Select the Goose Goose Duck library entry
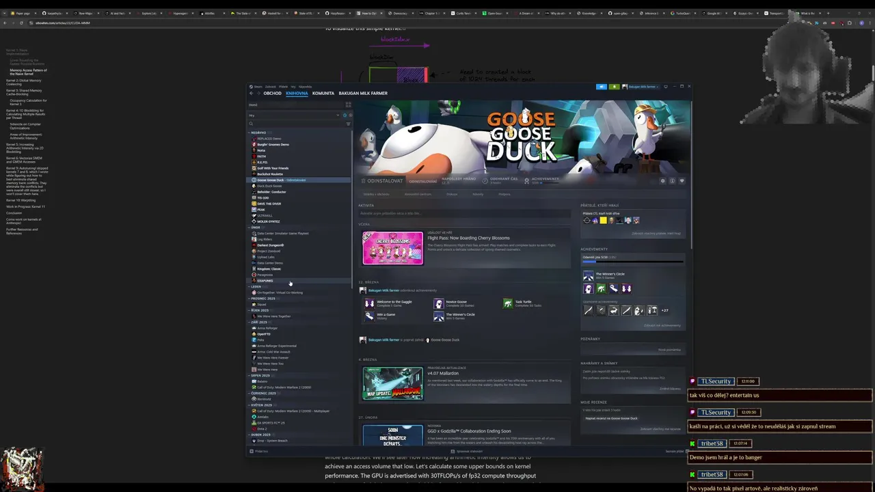Viewport: 875px width, 492px height. pos(299,180)
